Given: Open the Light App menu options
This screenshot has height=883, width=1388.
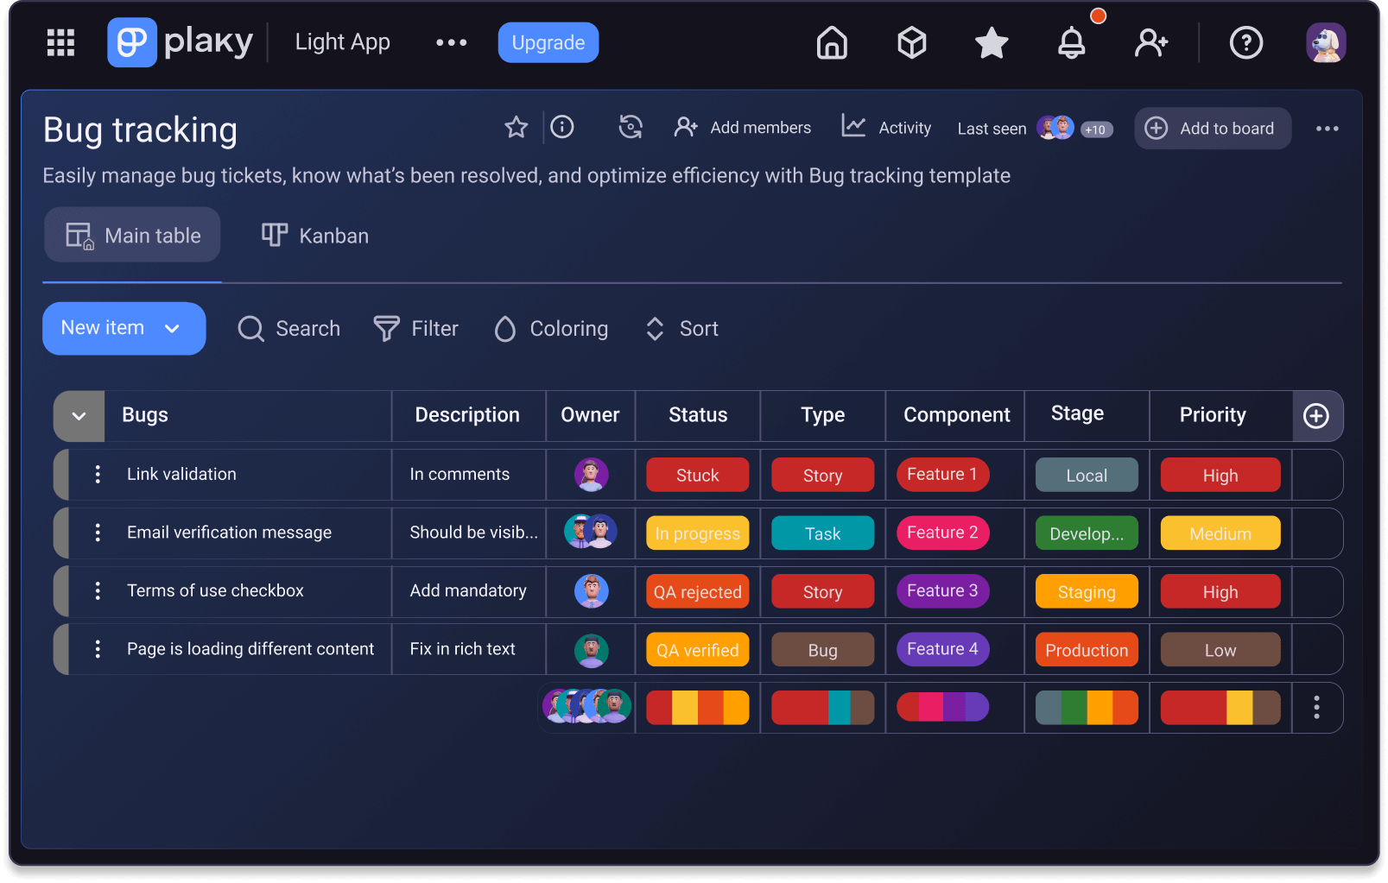Looking at the screenshot, I should click(451, 42).
